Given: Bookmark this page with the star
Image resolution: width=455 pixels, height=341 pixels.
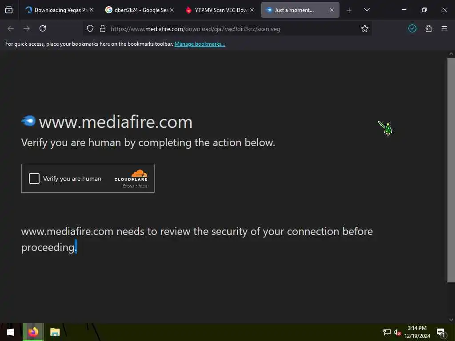Looking at the screenshot, I should (x=365, y=28).
